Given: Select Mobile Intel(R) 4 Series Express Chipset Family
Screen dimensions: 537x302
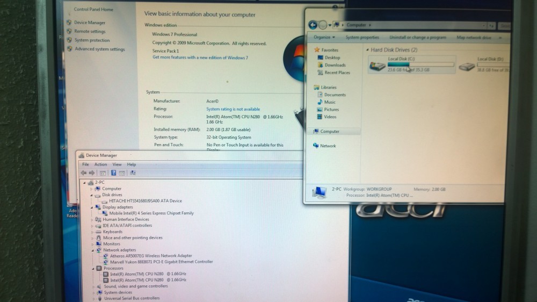Looking at the screenshot, I should pos(151,213).
